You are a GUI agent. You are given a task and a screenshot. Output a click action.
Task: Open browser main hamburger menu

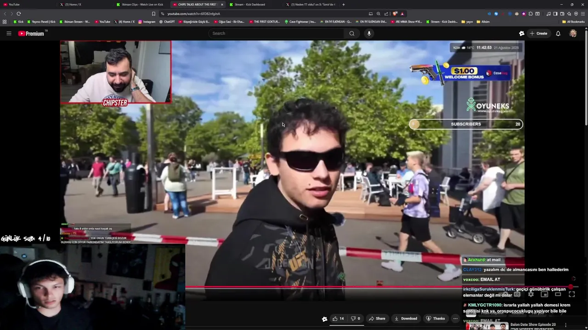point(583,14)
